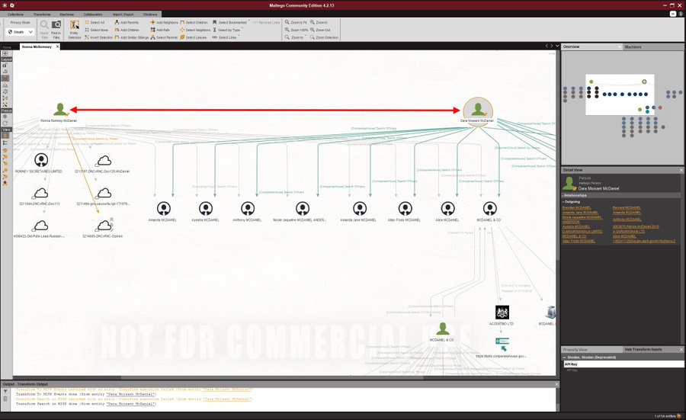The width and height of the screenshot is (686, 420).
Task: Click Select Parents
Action: 164,37
